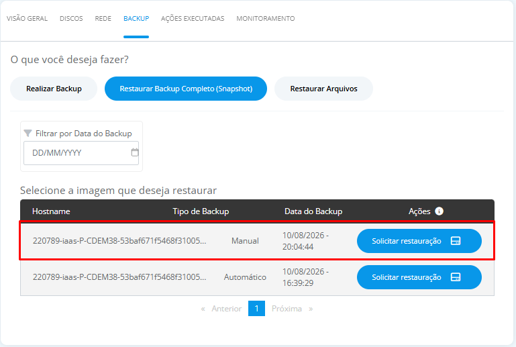
Task: Click the DD/MM/YYYY date input field
Action: point(81,153)
